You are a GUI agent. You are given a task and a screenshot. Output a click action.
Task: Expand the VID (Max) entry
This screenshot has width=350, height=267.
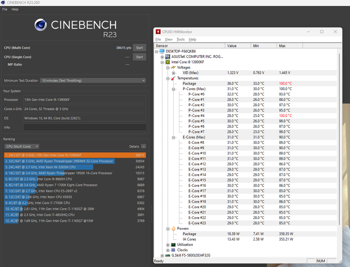tap(173, 73)
